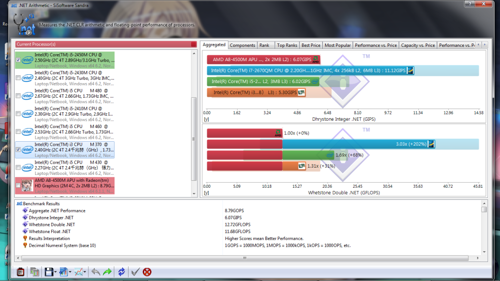Click the tab strip scroll-right arrow
This screenshot has width=500, height=281.
tap(484, 45)
